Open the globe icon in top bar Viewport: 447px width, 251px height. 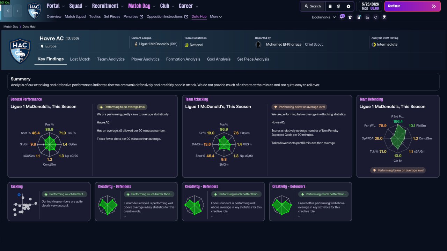point(339,6)
